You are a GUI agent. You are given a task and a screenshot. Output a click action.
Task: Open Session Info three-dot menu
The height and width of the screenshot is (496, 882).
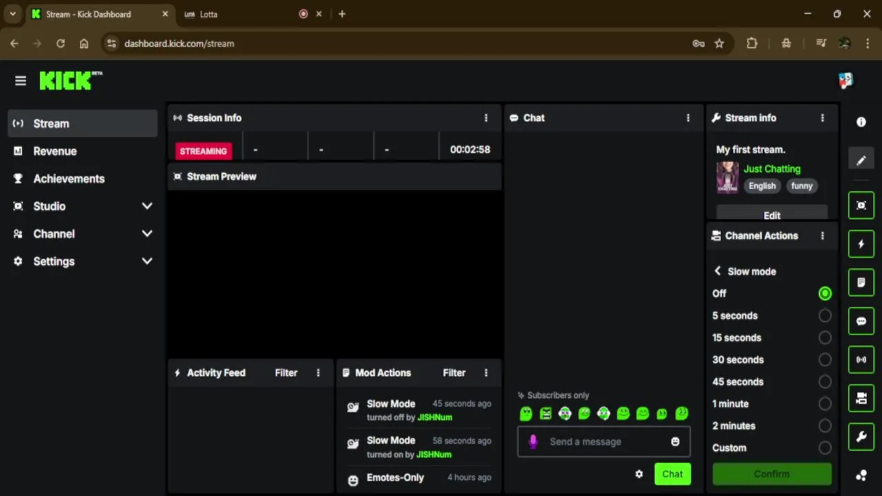pos(486,118)
